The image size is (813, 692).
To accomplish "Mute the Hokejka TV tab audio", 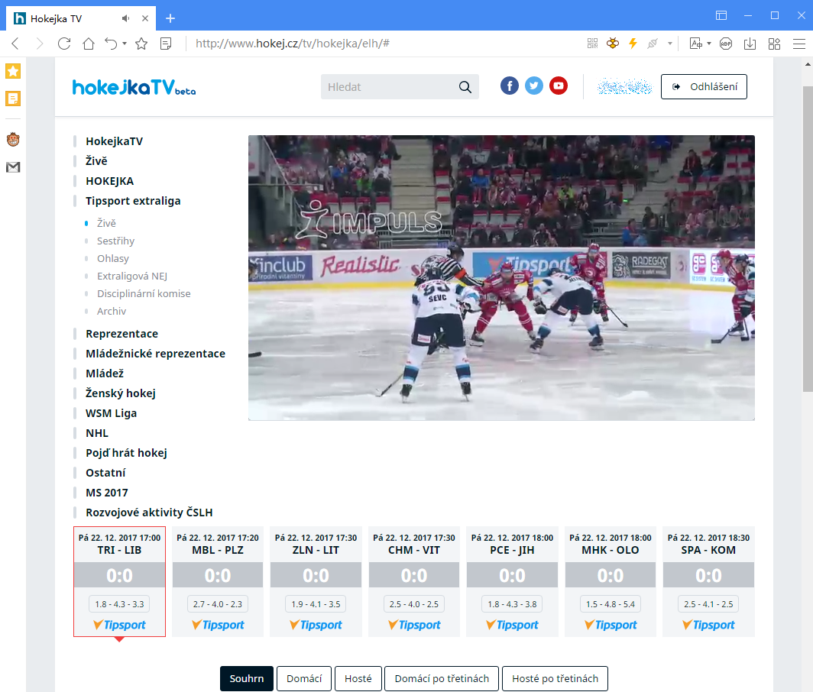I will [126, 18].
